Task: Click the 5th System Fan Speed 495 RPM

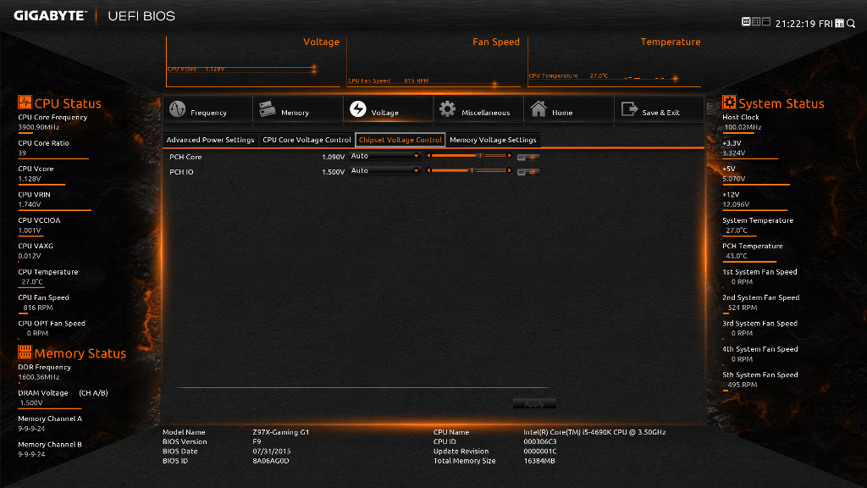Action: pos(743,385)
